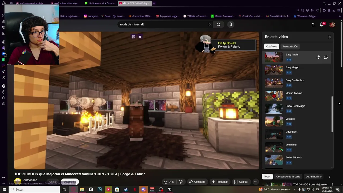Image resolution: width=343 pixels, height=193 pixels.
Task: Close the En este video panel
Action: [330, 37]
